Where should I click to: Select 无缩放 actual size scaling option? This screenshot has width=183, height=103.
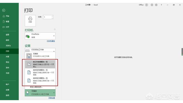coord(40,56)
